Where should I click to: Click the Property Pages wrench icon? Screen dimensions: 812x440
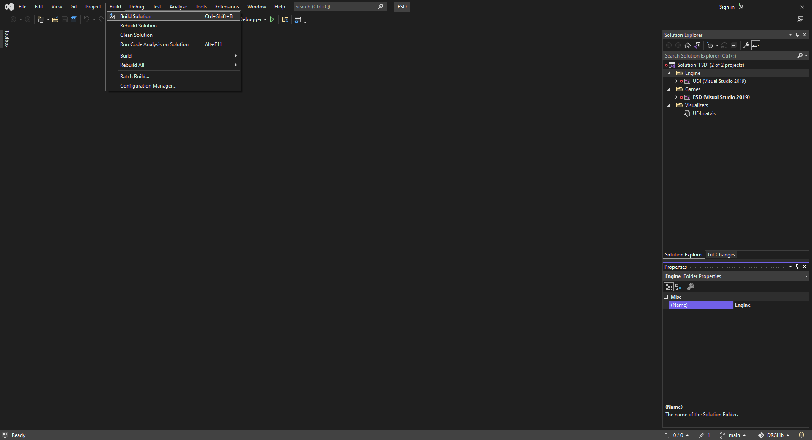point(691,287)
